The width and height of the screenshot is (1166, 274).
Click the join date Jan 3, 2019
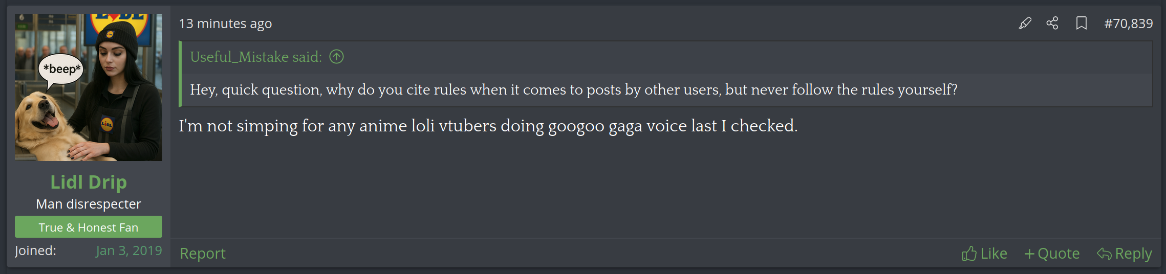(128, 250)
